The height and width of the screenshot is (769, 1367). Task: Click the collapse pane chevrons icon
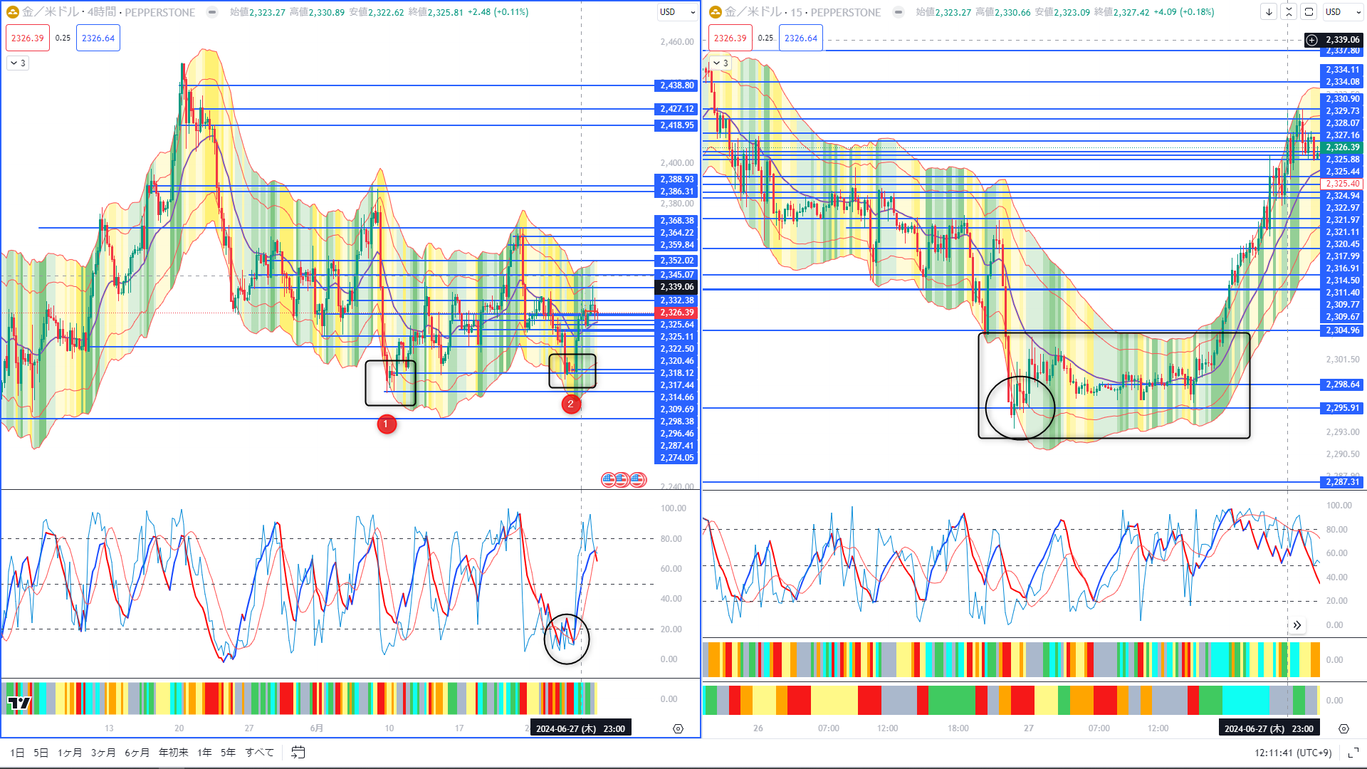[1289, 12]
